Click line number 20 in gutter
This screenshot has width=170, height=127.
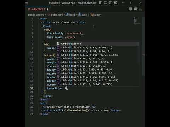click(32, 88)
